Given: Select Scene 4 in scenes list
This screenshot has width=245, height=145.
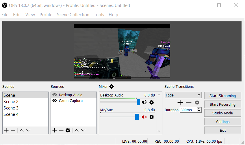Looking at the screenshot, I should [25, 114].
